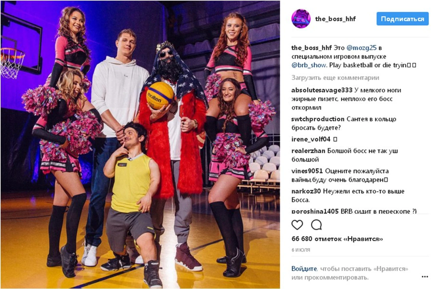Open swtchproduction commenter profile
Viewport: 432px width, 289px height.
click(x=318, y=119)
